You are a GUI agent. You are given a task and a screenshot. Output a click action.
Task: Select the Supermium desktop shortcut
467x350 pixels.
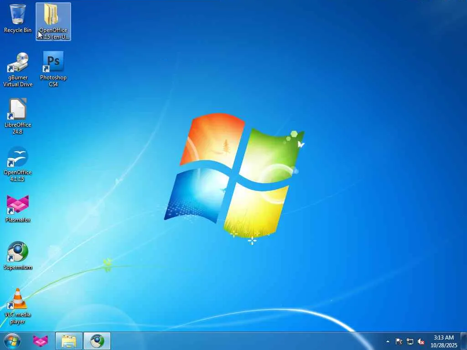(18, 256)
